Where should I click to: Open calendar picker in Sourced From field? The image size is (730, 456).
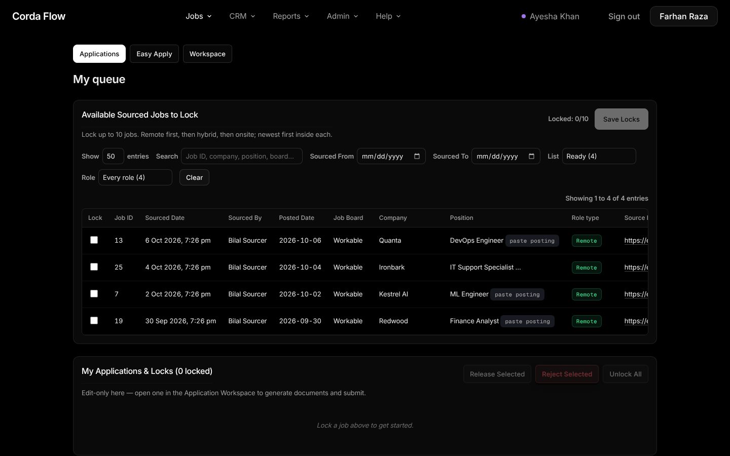417,156
